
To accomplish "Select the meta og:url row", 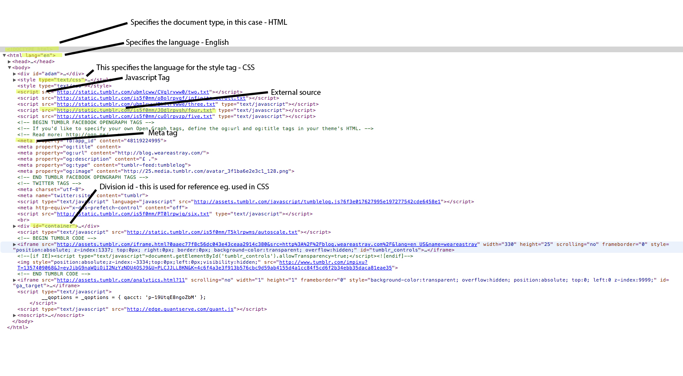I will coord(113,153).
